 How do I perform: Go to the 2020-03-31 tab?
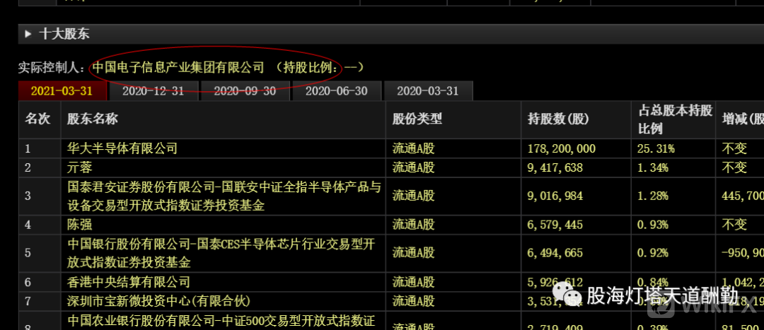coord(427,91)
